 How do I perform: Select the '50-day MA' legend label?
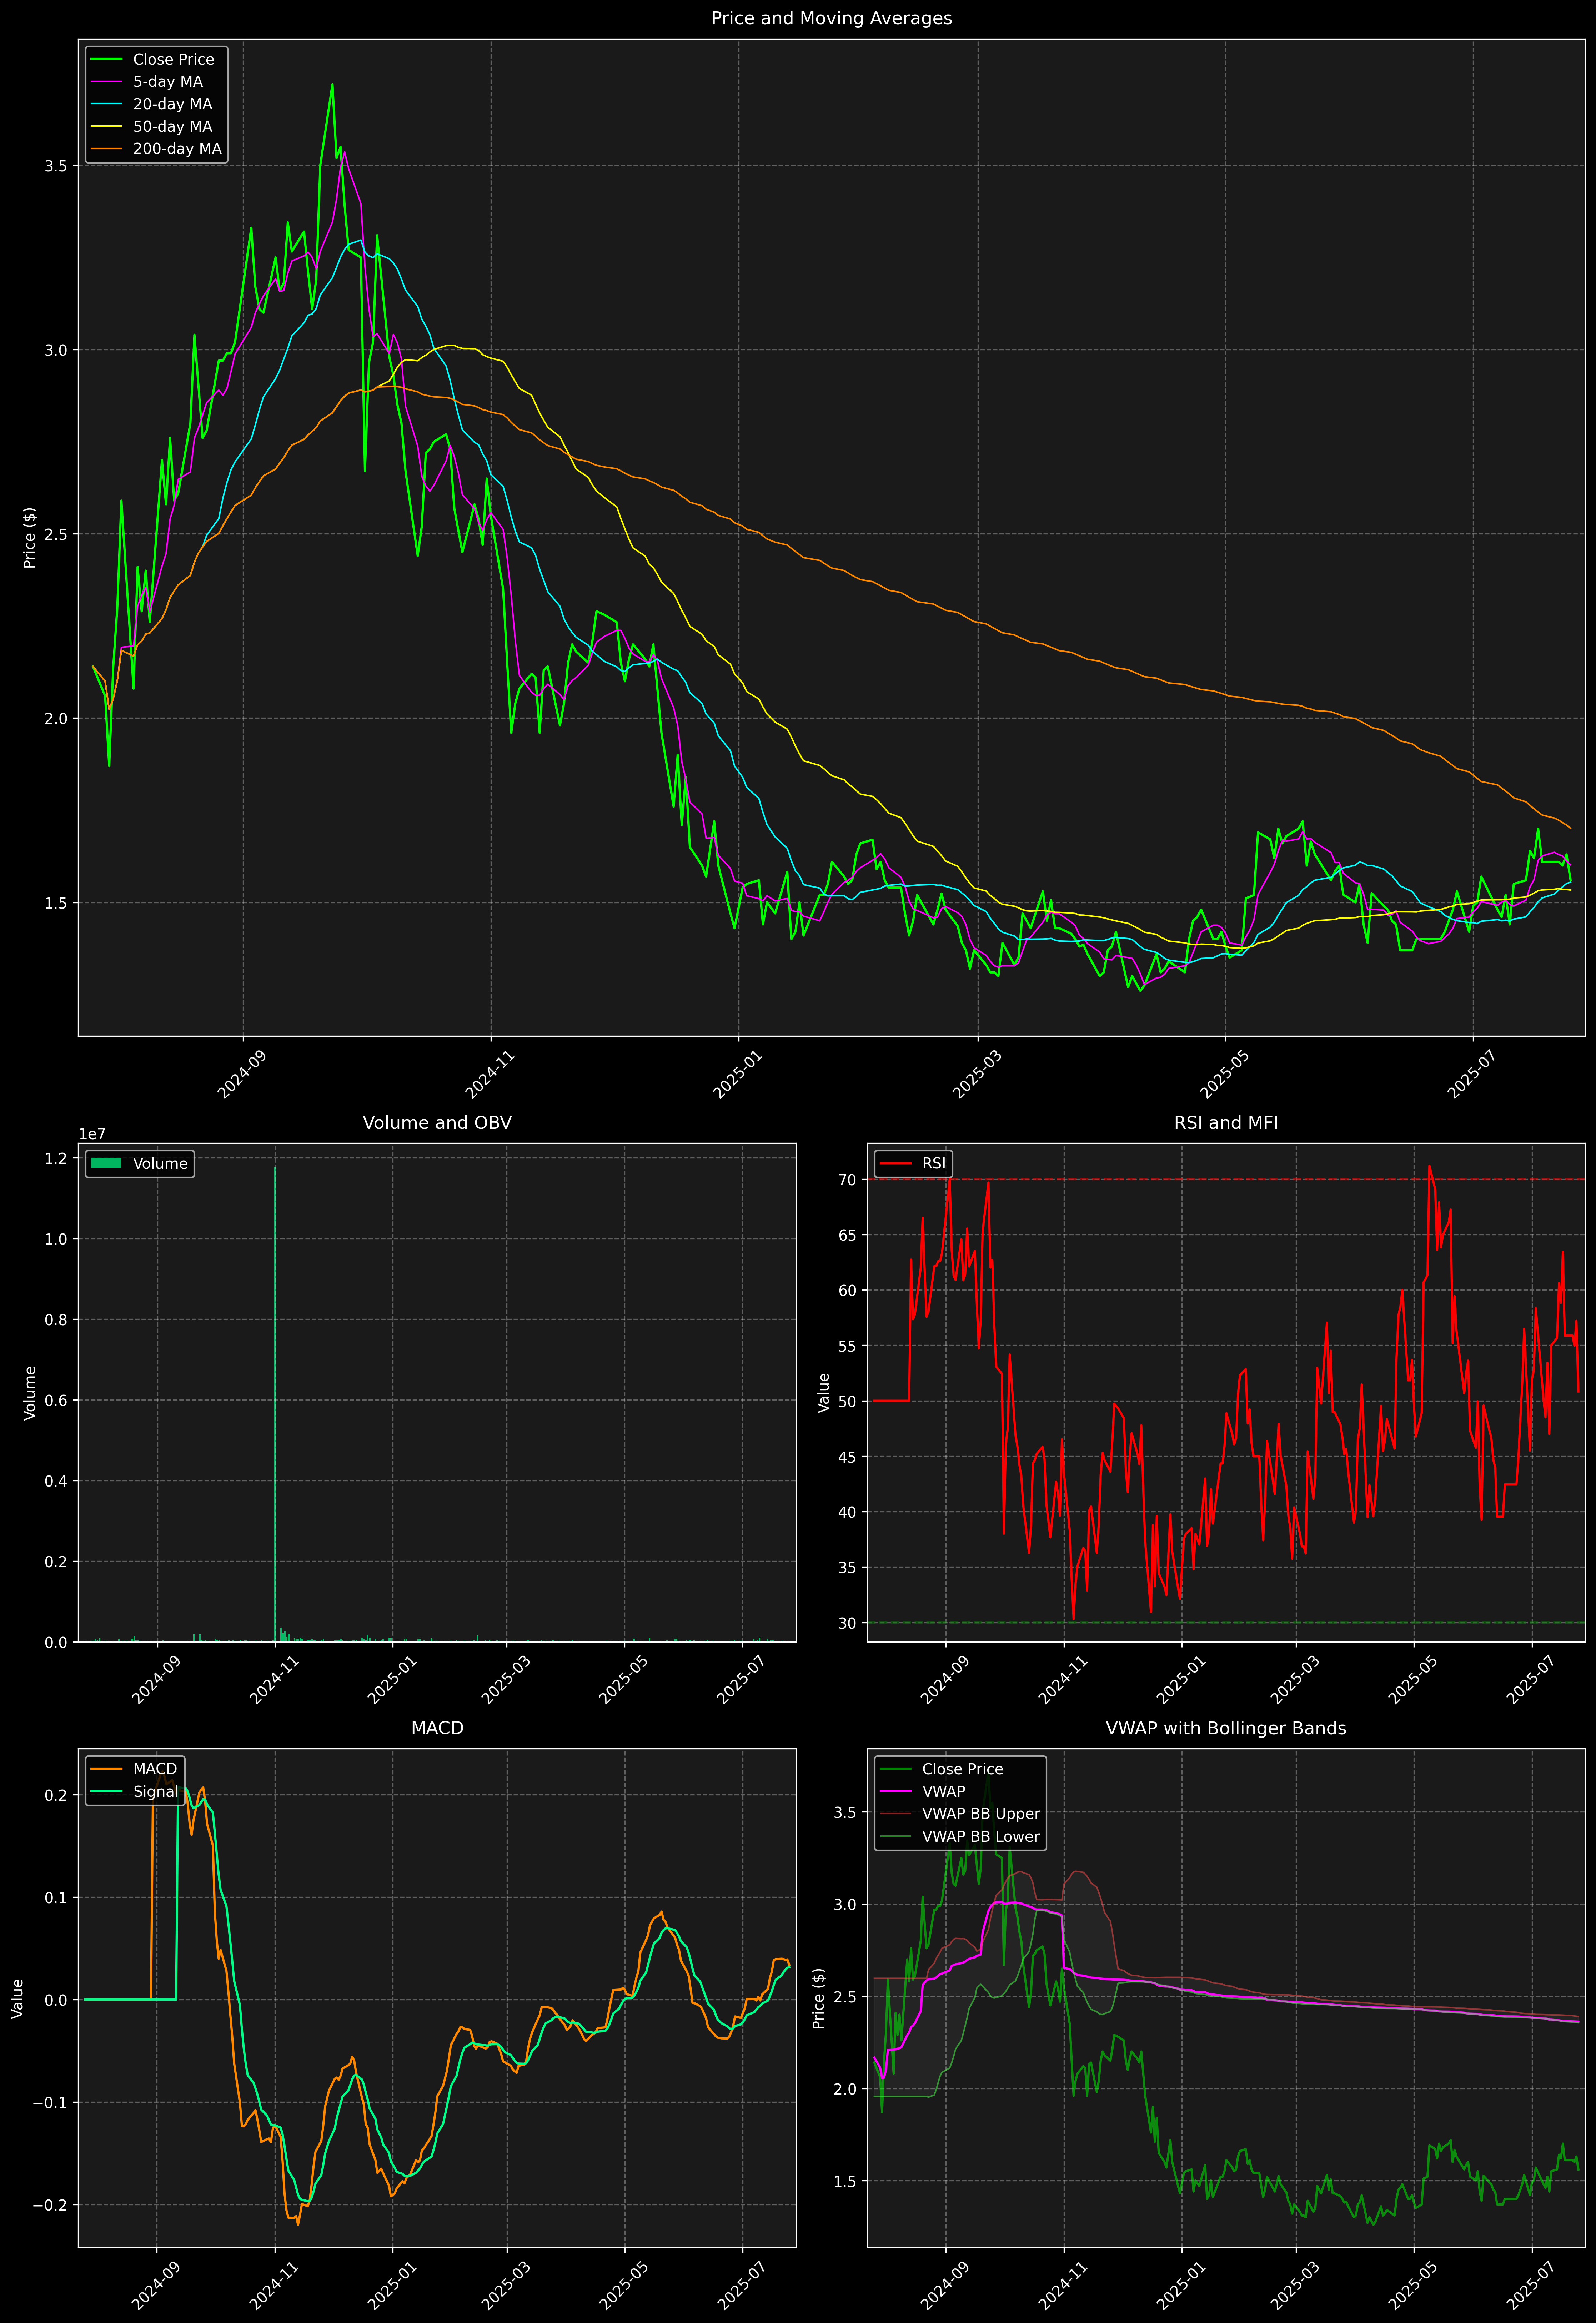click(x=172, y=127)
